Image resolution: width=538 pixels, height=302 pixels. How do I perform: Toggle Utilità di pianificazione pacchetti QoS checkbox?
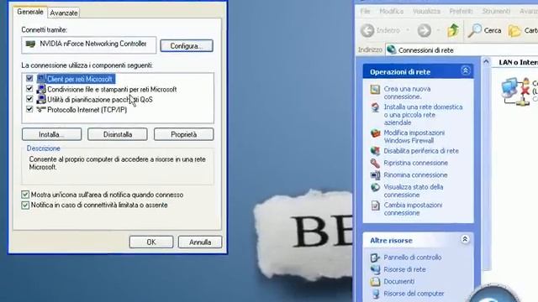[29, 99]
